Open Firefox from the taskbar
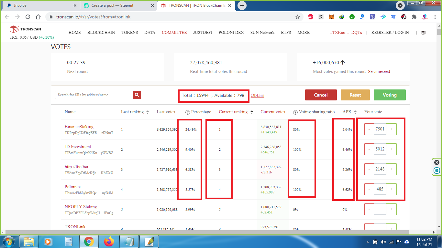Screen dimensions: 442x248 click(x=109, y=242)
